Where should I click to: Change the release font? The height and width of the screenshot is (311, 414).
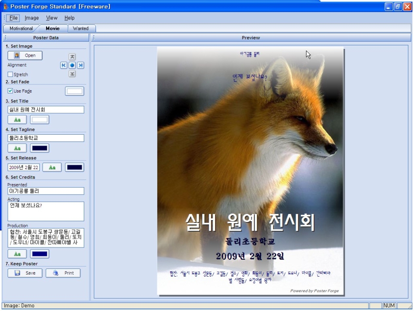52,167
